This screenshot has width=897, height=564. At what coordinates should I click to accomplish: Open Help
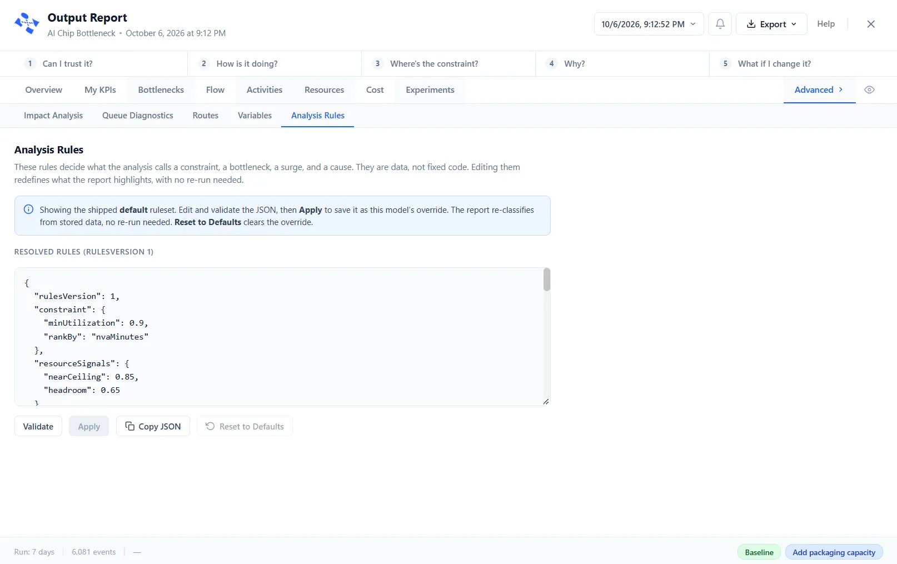pyautogui.click(x=826, y=24)
